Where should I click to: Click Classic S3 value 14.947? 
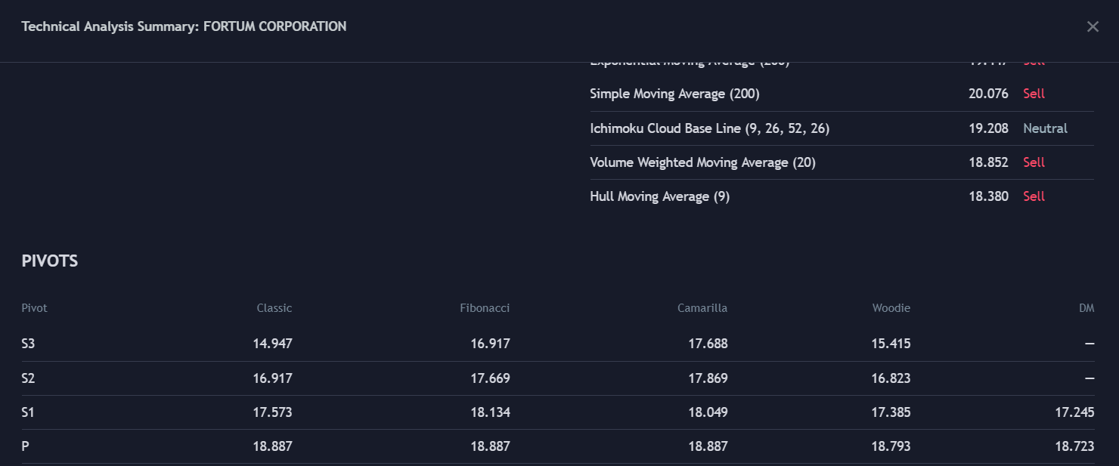point(272,344)
